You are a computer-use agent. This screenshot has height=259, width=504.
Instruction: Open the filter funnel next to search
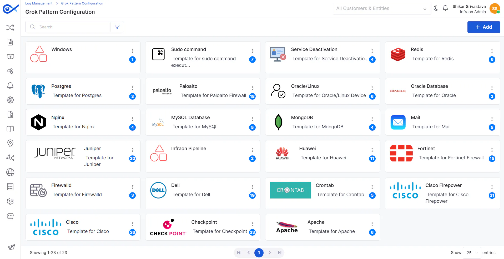[117, 27]
